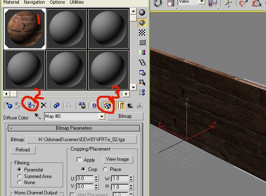Select Place radio button
The width and height of the screenshot is (266, 196).
click(105, 169)
